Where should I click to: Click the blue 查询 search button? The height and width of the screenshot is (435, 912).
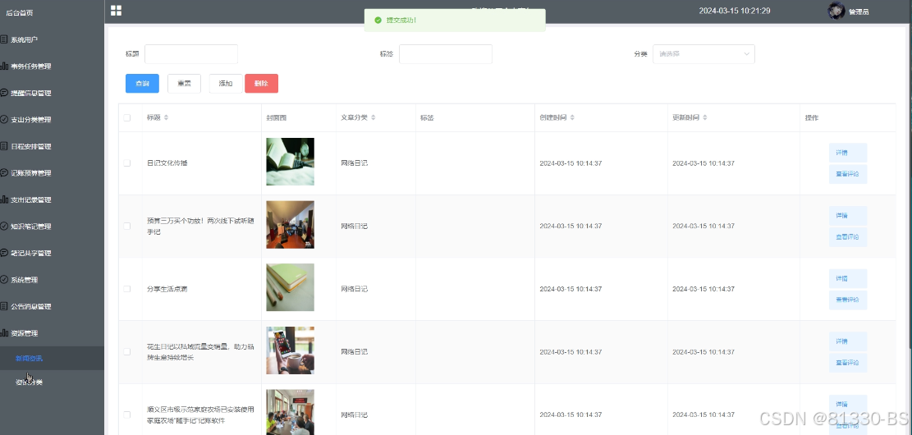tap(142, 83)
